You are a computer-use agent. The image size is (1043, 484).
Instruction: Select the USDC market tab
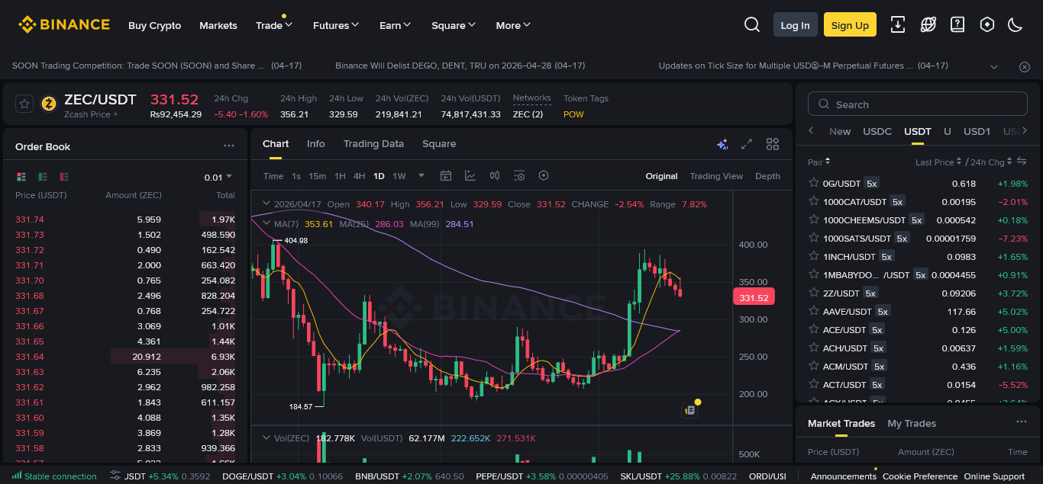[x=877, y=131]
